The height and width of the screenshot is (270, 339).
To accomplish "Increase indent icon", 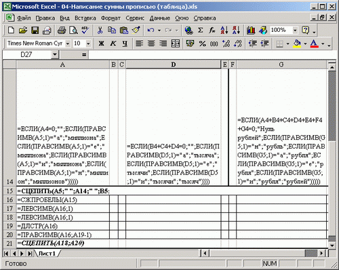I will [x=264, y=43].
